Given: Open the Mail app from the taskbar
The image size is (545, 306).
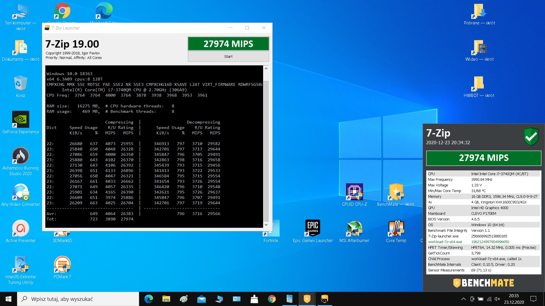Looking at the screenshot, I should (202, 299).
